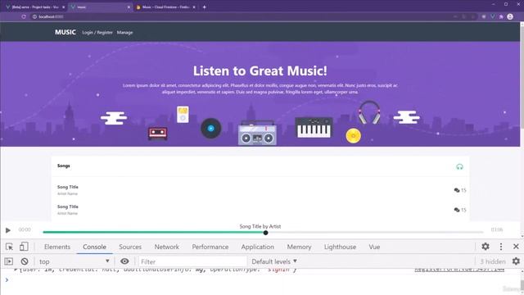Click the page vertical scrollbar

(x=522, y=77)
